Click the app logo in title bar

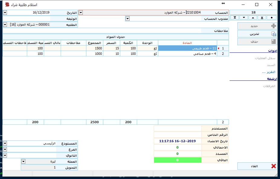(x=7, y=5)
